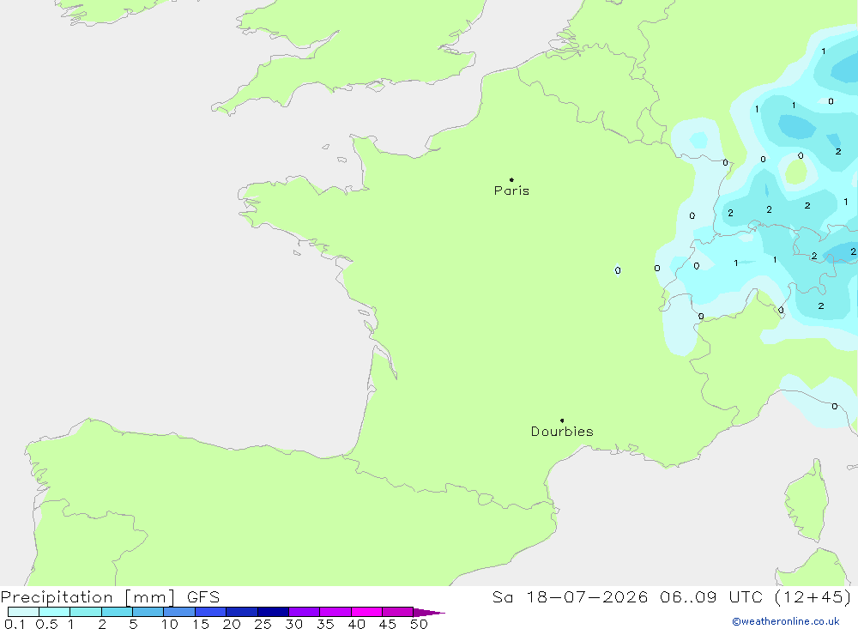The image size is (858, 629).
Task: Click the '10' legend scale label
Action: tap(170, 624)
